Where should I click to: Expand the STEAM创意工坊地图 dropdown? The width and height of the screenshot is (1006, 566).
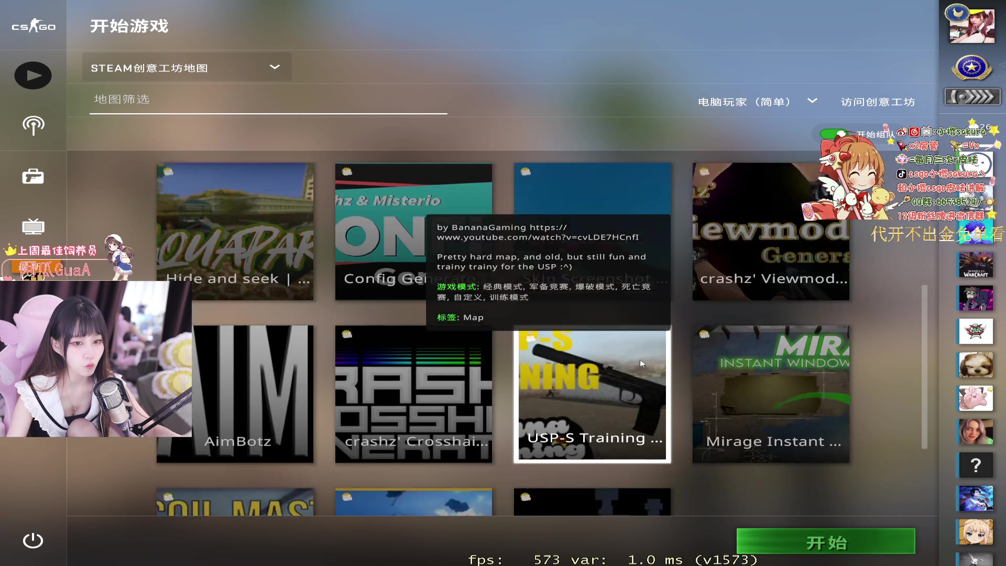click(187, 68)
